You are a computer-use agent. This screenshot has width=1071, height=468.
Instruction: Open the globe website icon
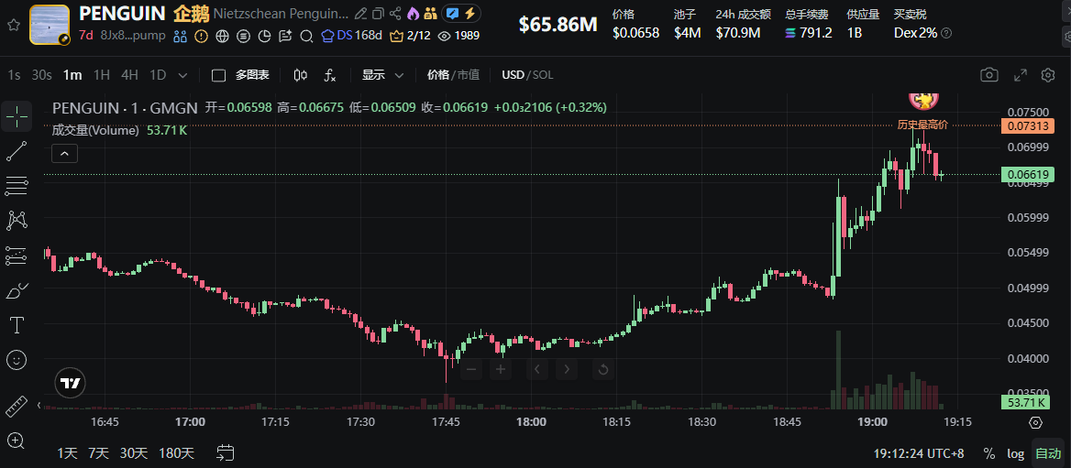point(222,36)
